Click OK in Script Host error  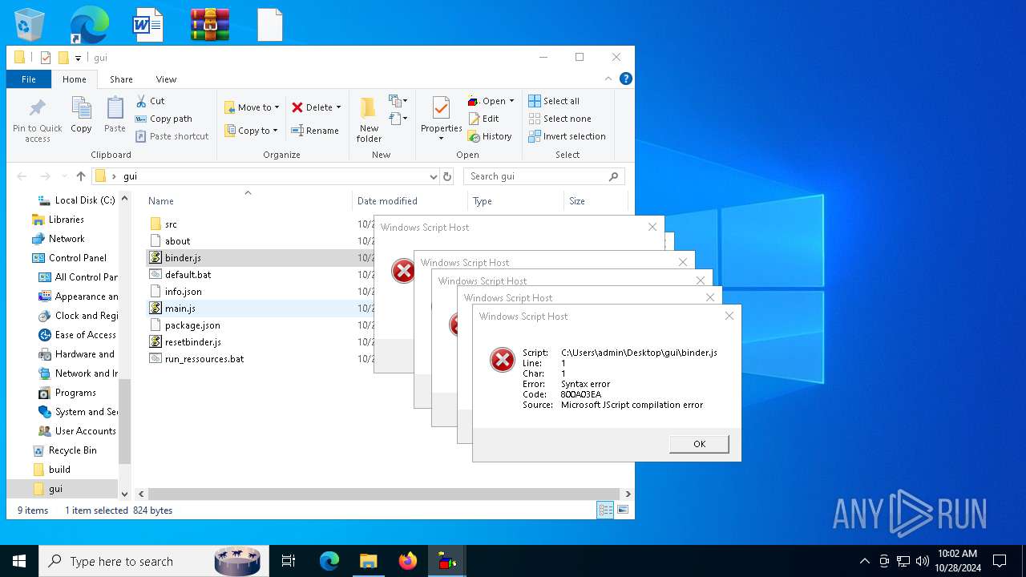pos(699,444)
